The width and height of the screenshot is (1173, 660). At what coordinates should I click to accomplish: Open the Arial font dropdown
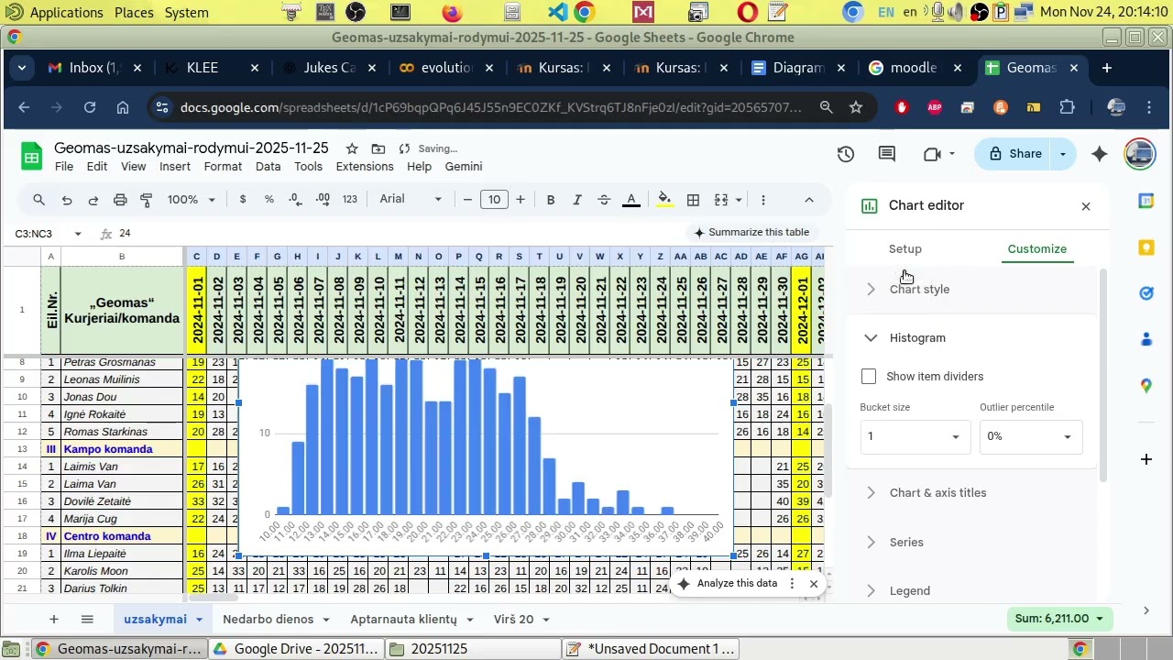[411, 200]
